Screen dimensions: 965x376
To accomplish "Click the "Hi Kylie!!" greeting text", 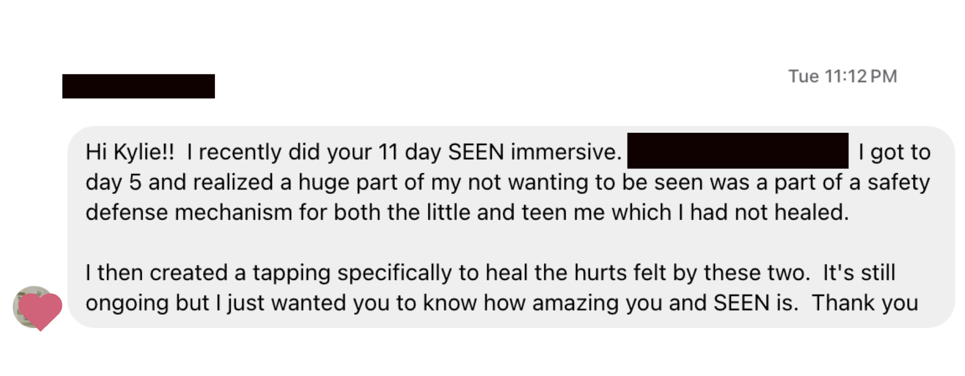I will (x=130, y=152).
